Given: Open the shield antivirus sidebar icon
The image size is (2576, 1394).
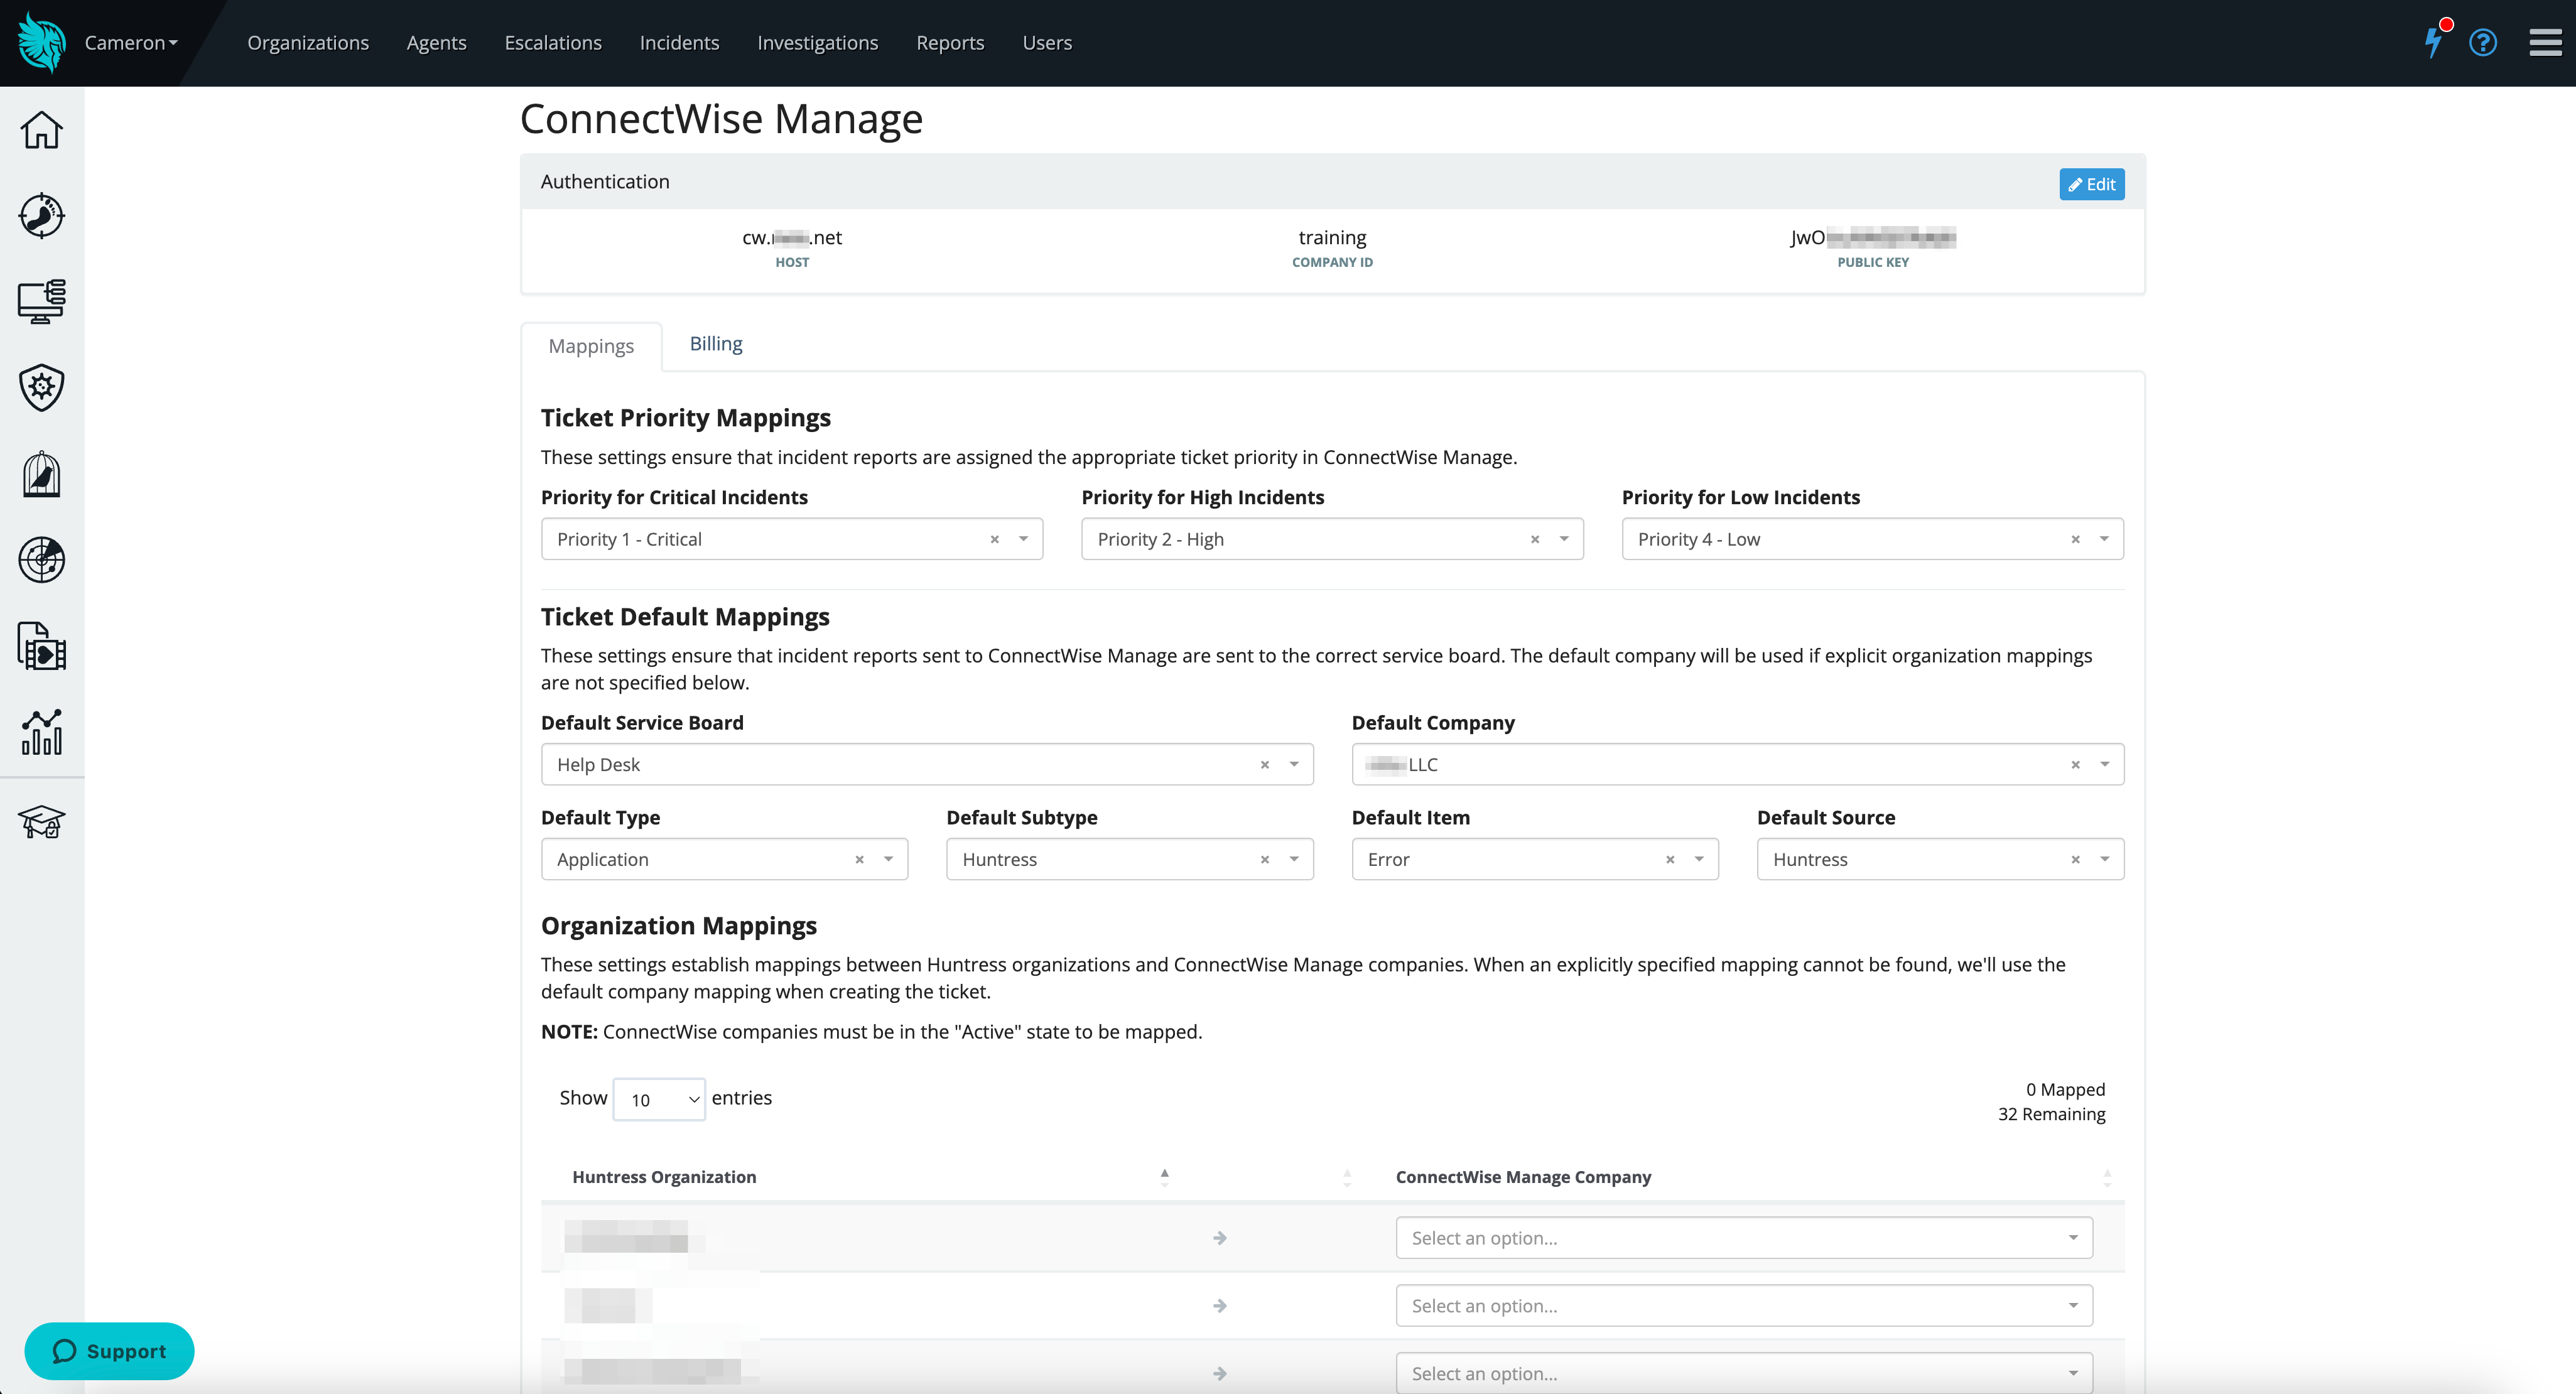Looking at the screenshot, I should click(41, 387).
